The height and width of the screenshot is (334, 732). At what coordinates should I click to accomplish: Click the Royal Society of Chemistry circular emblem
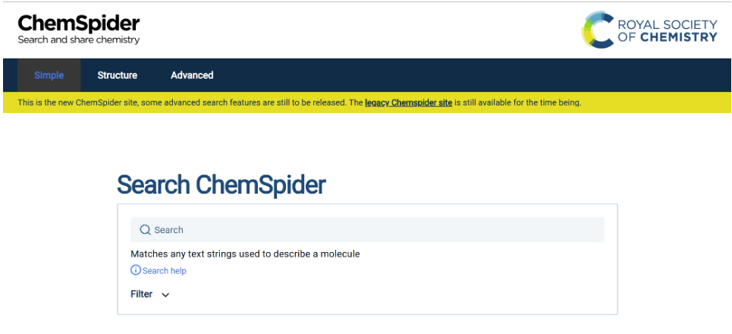(598, 30)
